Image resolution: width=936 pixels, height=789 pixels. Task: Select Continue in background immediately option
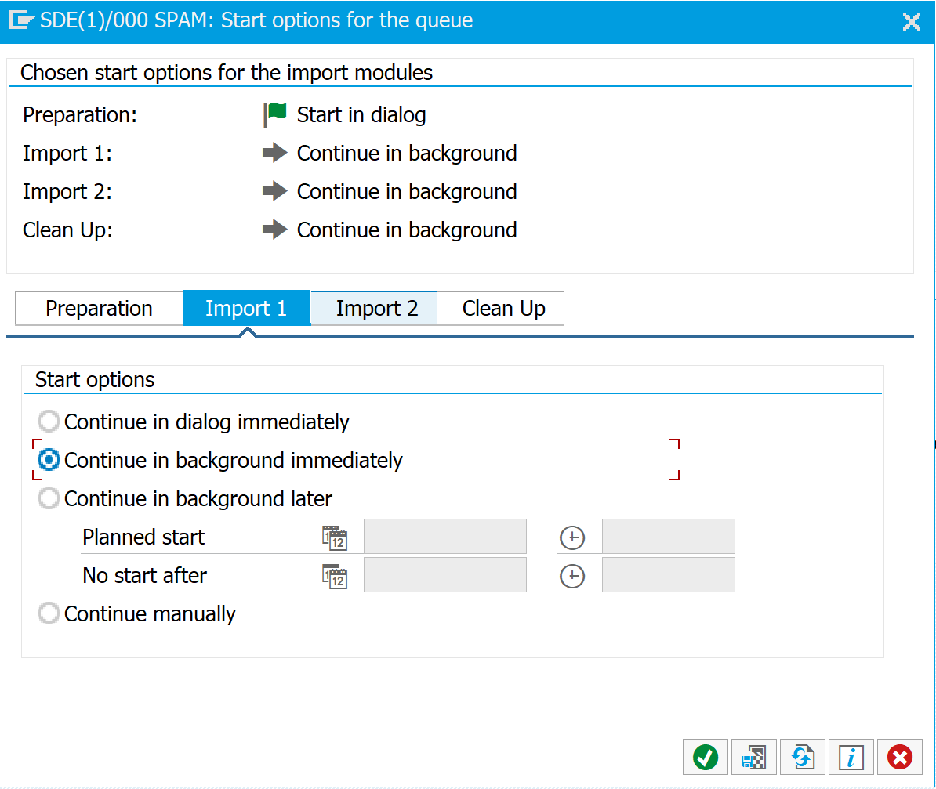tap(49, 461)
